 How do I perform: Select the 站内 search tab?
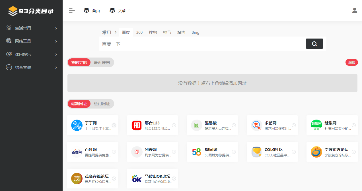[x=181, y=32]
